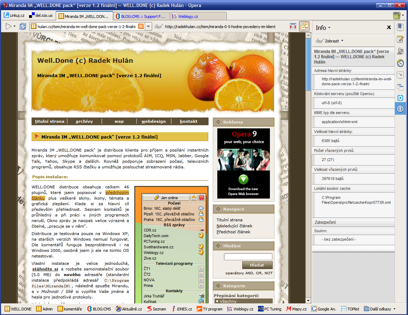408x315 pixels.
Task: Close the Info panel with X
Action: 389,27
